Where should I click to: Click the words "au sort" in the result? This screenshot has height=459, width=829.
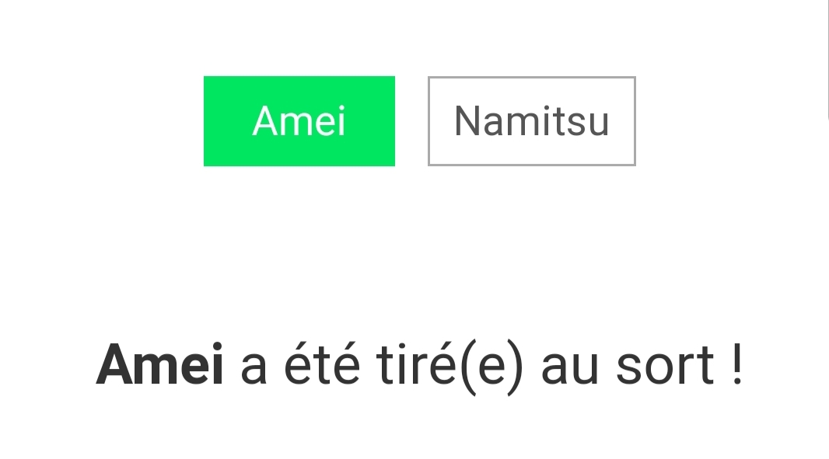627,365
